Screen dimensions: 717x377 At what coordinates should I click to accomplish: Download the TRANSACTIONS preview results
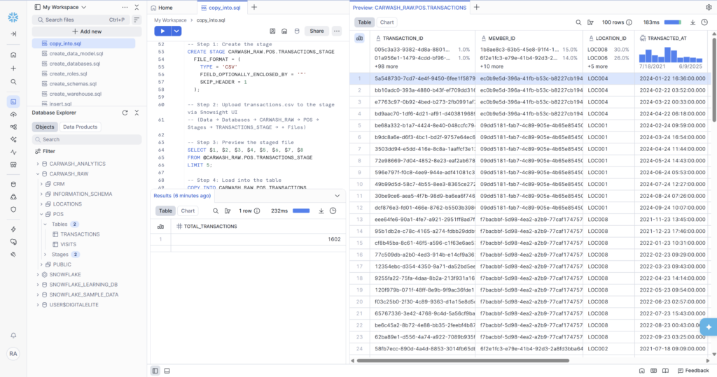(x=692, y=22)
